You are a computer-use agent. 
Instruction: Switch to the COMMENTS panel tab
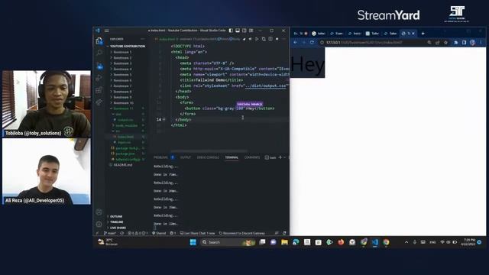(x=252, y=157)
